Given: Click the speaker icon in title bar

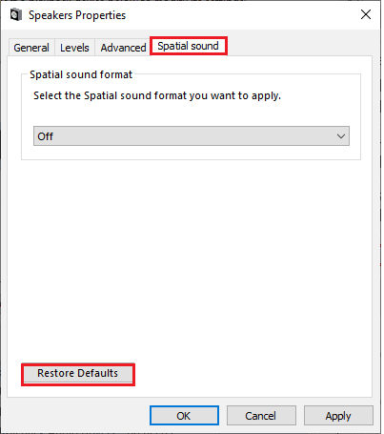Looking at the screenshot, I should 16,15.
